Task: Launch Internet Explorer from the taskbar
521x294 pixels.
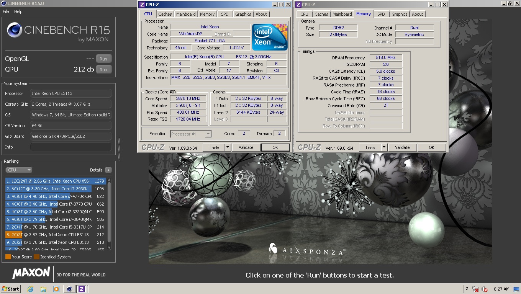Action: pyautogui.click(x=30, y=289)
